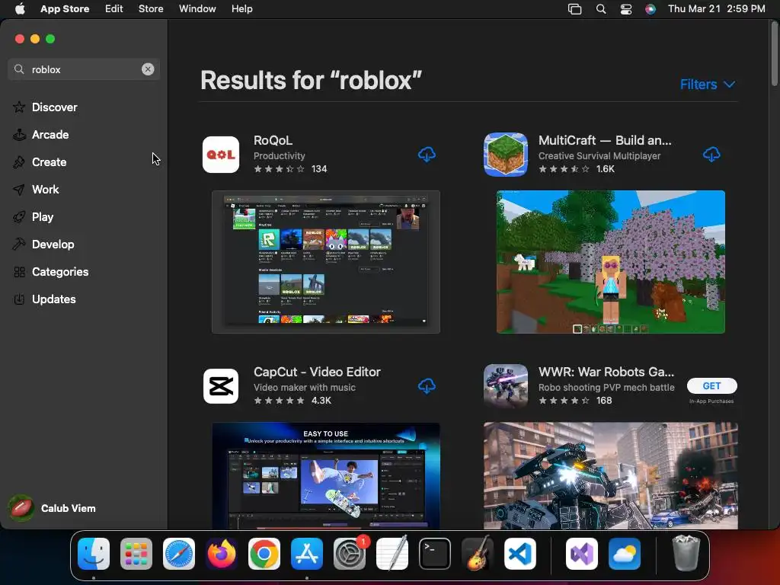780x585 pixels.
Task: Download RoQoL via its cloud icon
Action: 427,155
